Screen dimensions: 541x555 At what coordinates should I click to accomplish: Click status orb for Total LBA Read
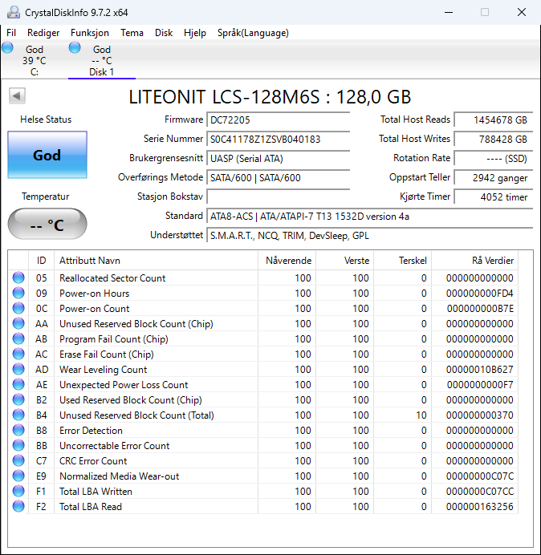pyautogui.click(x=18, y=506)
